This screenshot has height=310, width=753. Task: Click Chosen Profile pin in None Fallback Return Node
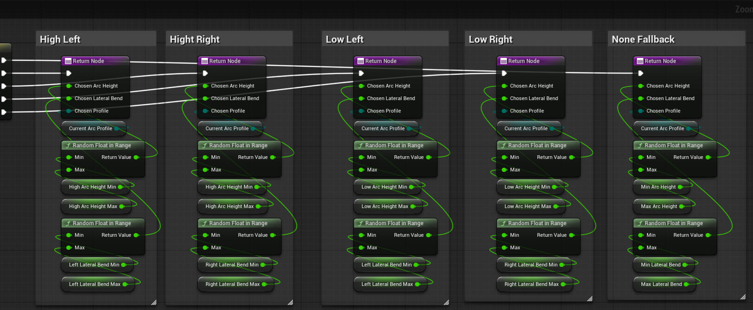641,111
